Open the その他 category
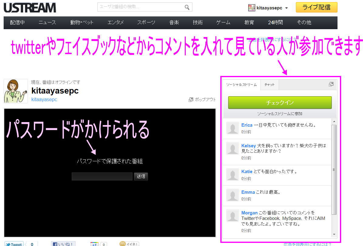363x246 pixels. (x=304, y=22)
